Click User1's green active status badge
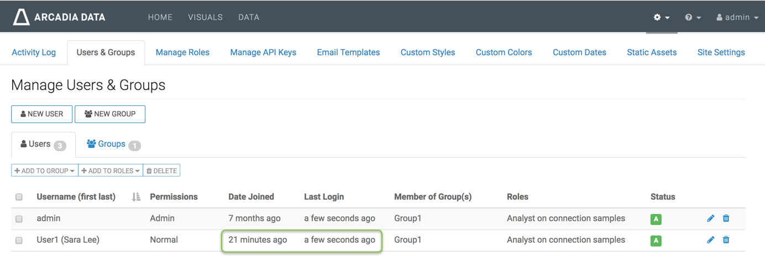 (656, 241)
